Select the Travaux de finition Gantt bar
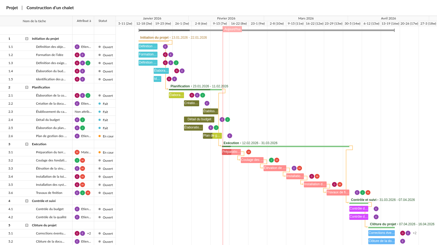 coord(338,192)
